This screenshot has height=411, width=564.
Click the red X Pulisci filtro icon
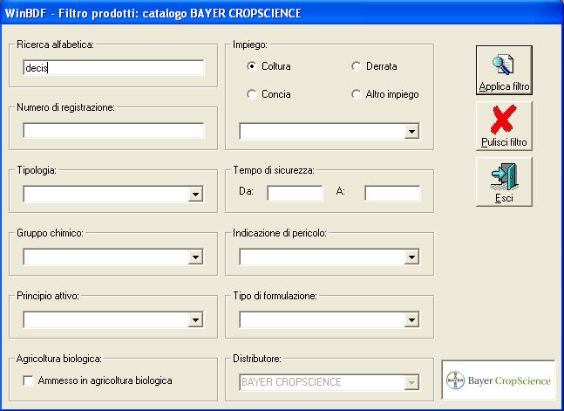pyautogui.click(x=504, y=120)
